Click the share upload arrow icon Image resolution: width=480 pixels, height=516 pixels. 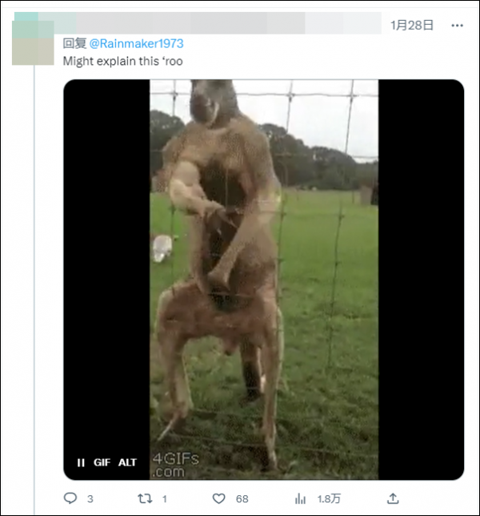click(393, 498)
